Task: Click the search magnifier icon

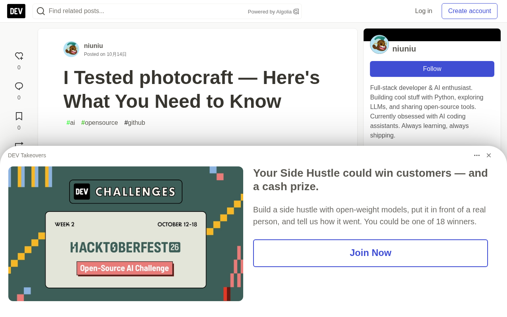Action: (x=41, y=11)
